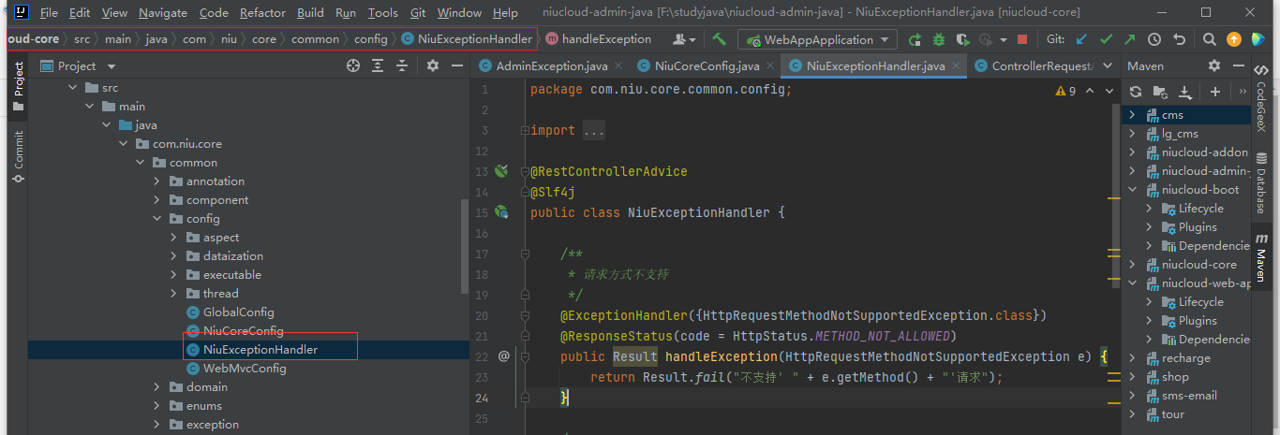This screenshot has width=1280, height=435.
Task: Expand the annotation folder in project tree
Action: click(x=157, y=181)
